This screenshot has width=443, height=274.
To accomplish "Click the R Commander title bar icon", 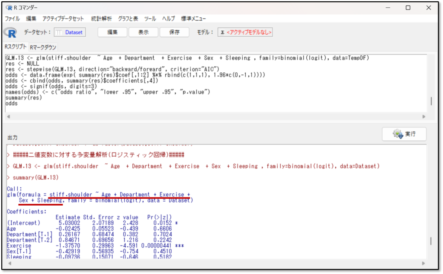I will (10, 8).
